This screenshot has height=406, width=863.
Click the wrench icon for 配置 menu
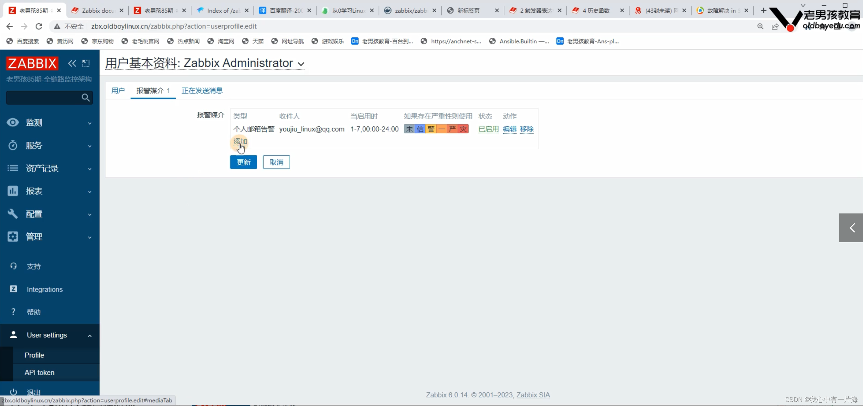pyautogui.click(x=13, y=214)
